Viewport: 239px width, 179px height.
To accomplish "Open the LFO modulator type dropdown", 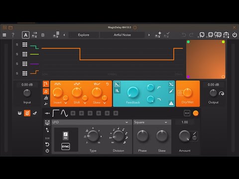I will click(x=92, y=122).
